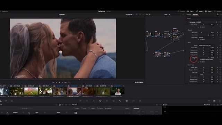
Task: Open the Waveform scope type dropdown
Action: click(207, 105)
